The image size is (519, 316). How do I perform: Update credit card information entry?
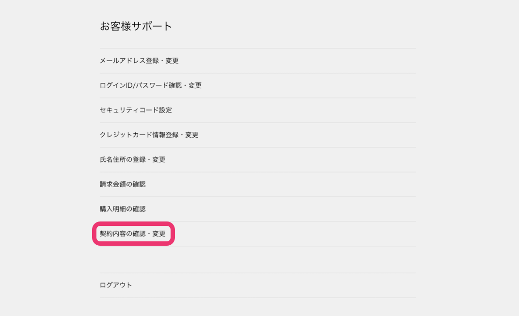pyautogui.click(x=149, y=135)
